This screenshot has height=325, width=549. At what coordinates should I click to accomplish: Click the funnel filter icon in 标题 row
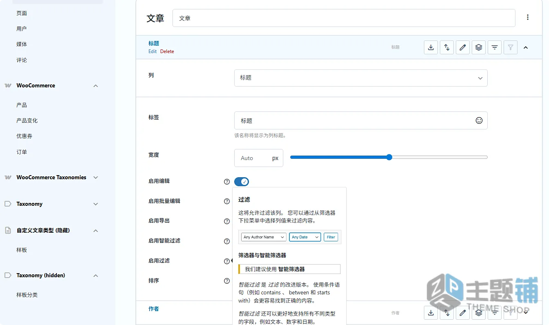click(511, 47)
